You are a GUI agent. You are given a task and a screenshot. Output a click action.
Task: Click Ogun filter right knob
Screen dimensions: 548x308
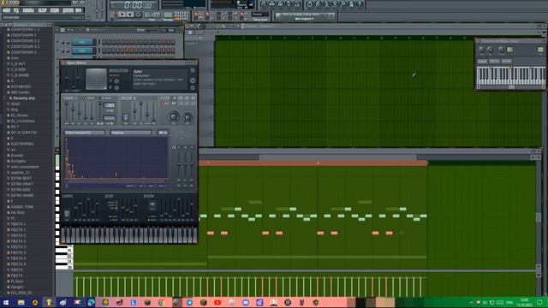188,117
